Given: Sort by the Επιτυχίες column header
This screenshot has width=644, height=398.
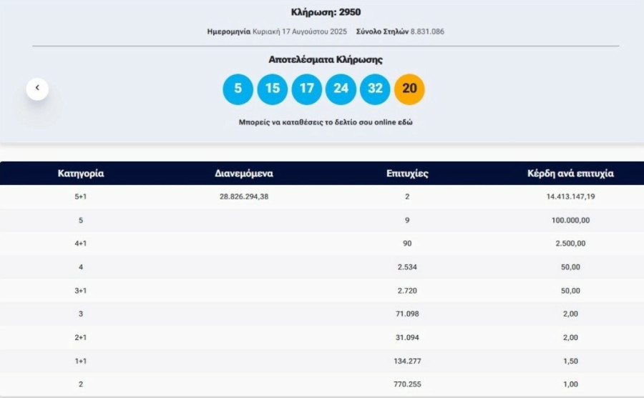Looking at the screenshot, I should tap(407, 174).
